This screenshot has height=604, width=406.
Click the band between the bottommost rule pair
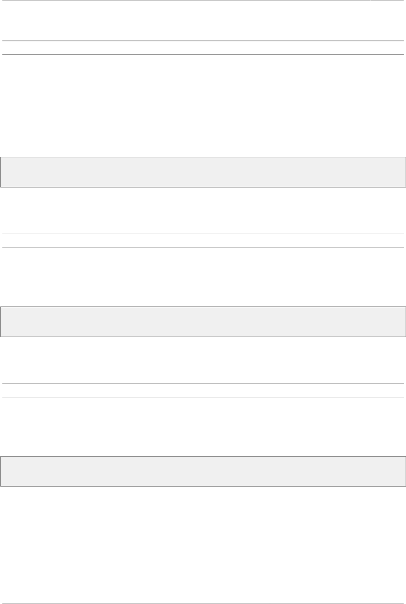203,540
